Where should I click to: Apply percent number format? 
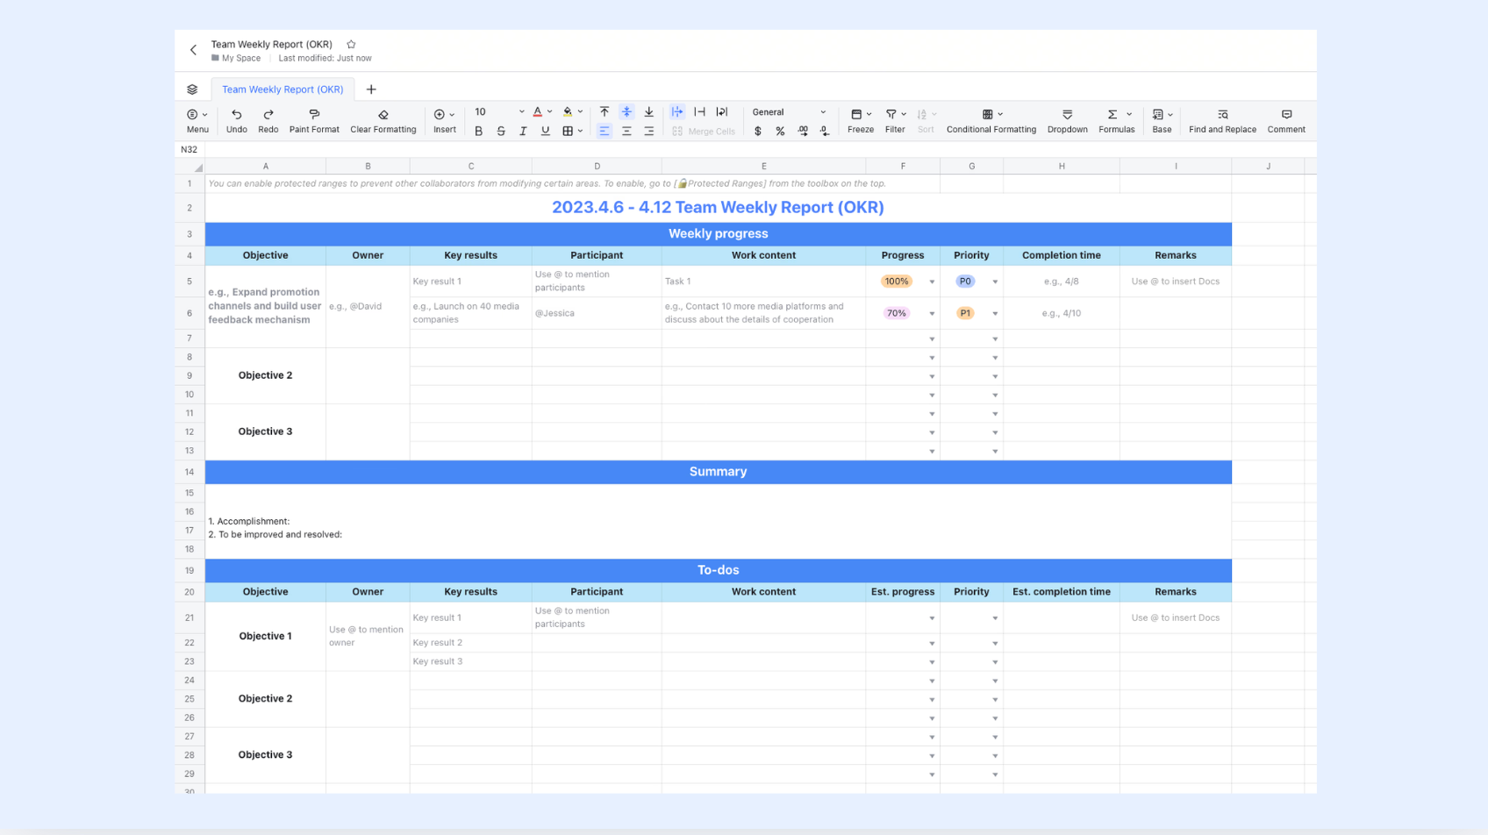click(780, 132)
